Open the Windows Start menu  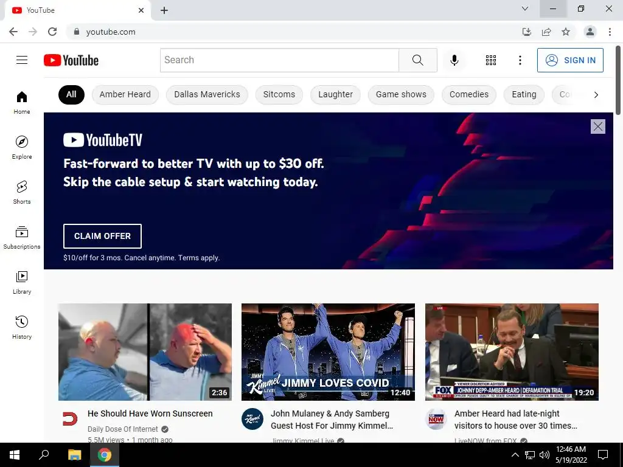pos(15,455)
